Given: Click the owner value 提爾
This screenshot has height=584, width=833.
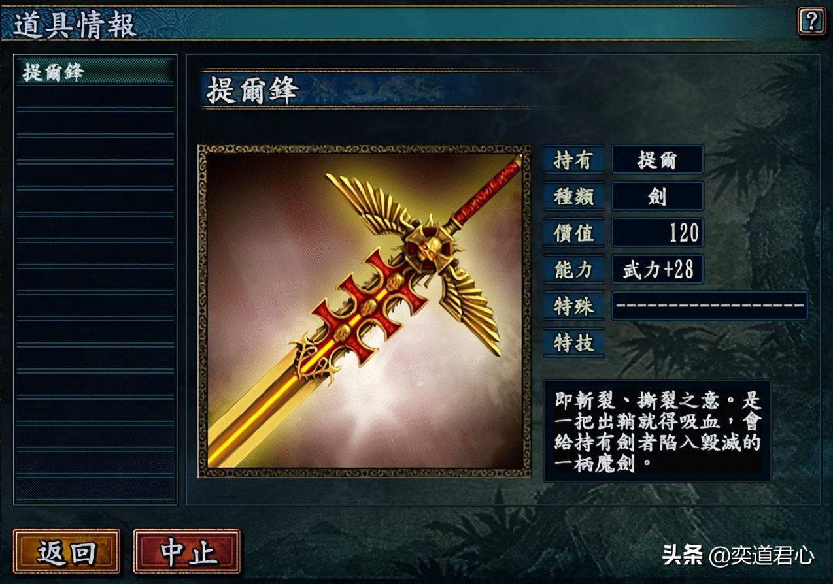Looking at the screenshot, I should (x=658, y=160).
